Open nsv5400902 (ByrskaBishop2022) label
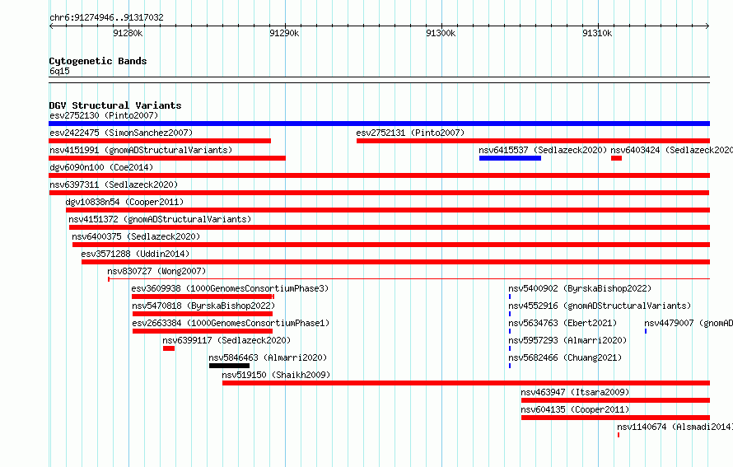Viewport: 733px width, 467px height. (580, 288)
